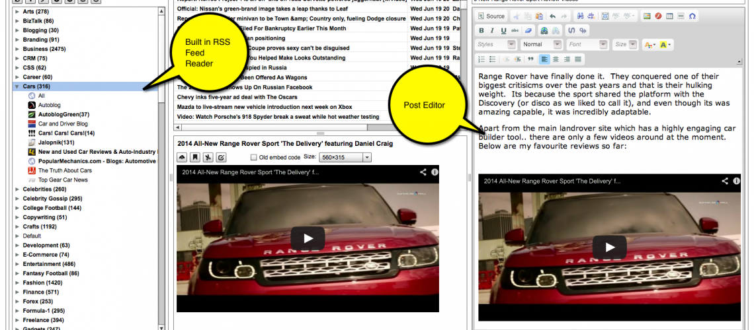This screenshot has height=330, width=754.
Task: Collapse the editor toolbar with the small arrow
Action: (739, 61)
